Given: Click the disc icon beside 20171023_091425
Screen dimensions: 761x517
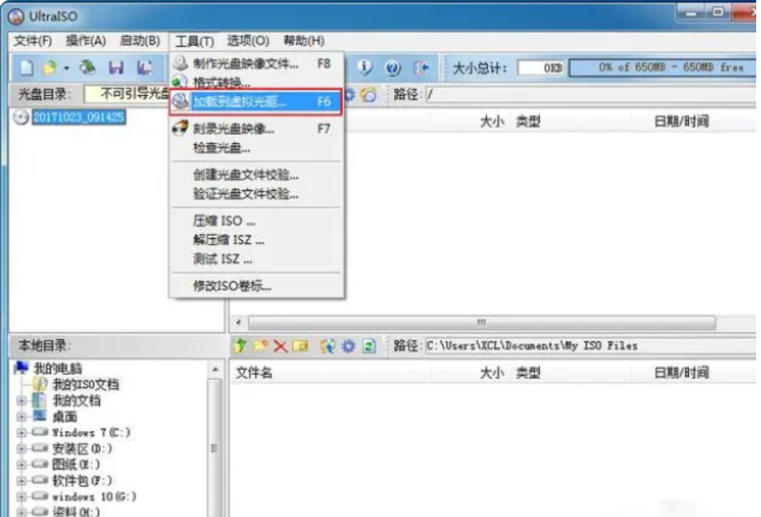Looking at the screenshot, I should pos(21,117).
